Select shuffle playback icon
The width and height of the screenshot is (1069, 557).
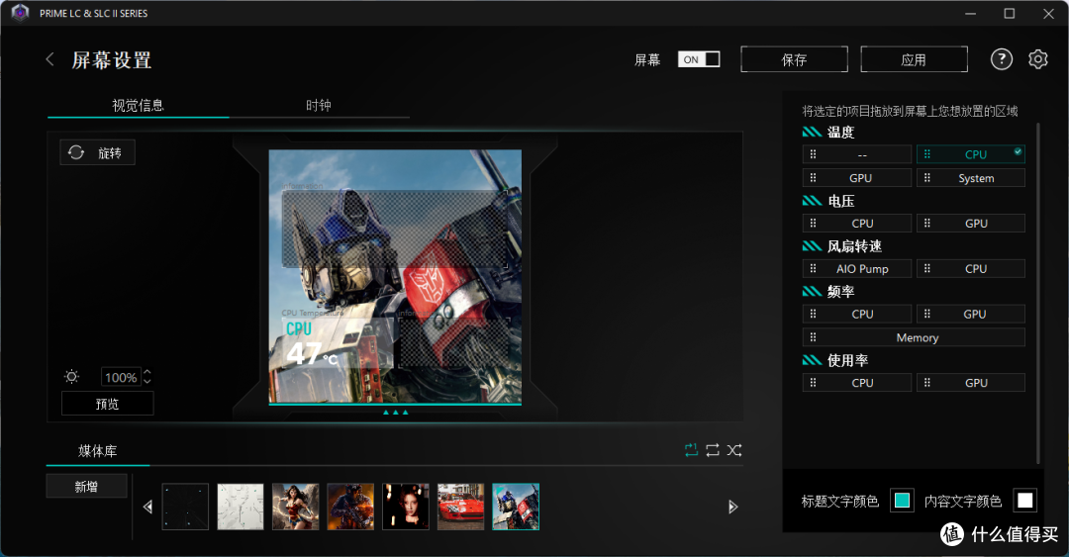coord(734,450)
